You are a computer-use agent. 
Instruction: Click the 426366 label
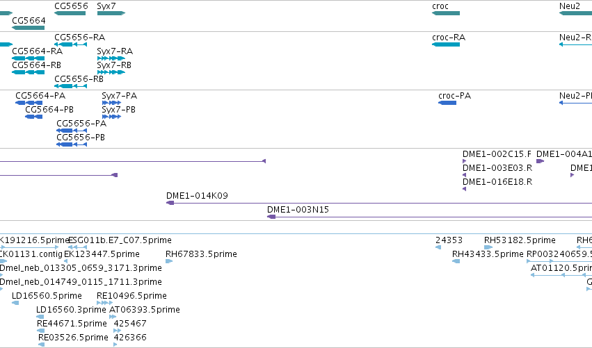(130, 338)
